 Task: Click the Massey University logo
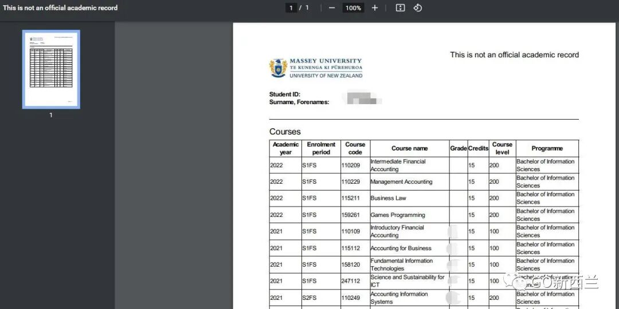[316, 68]
